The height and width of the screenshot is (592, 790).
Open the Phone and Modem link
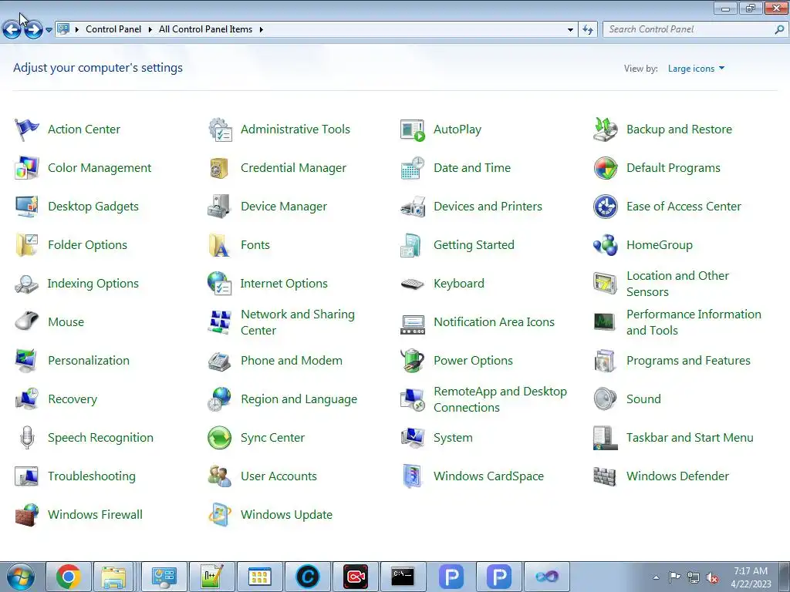[291, 361]
